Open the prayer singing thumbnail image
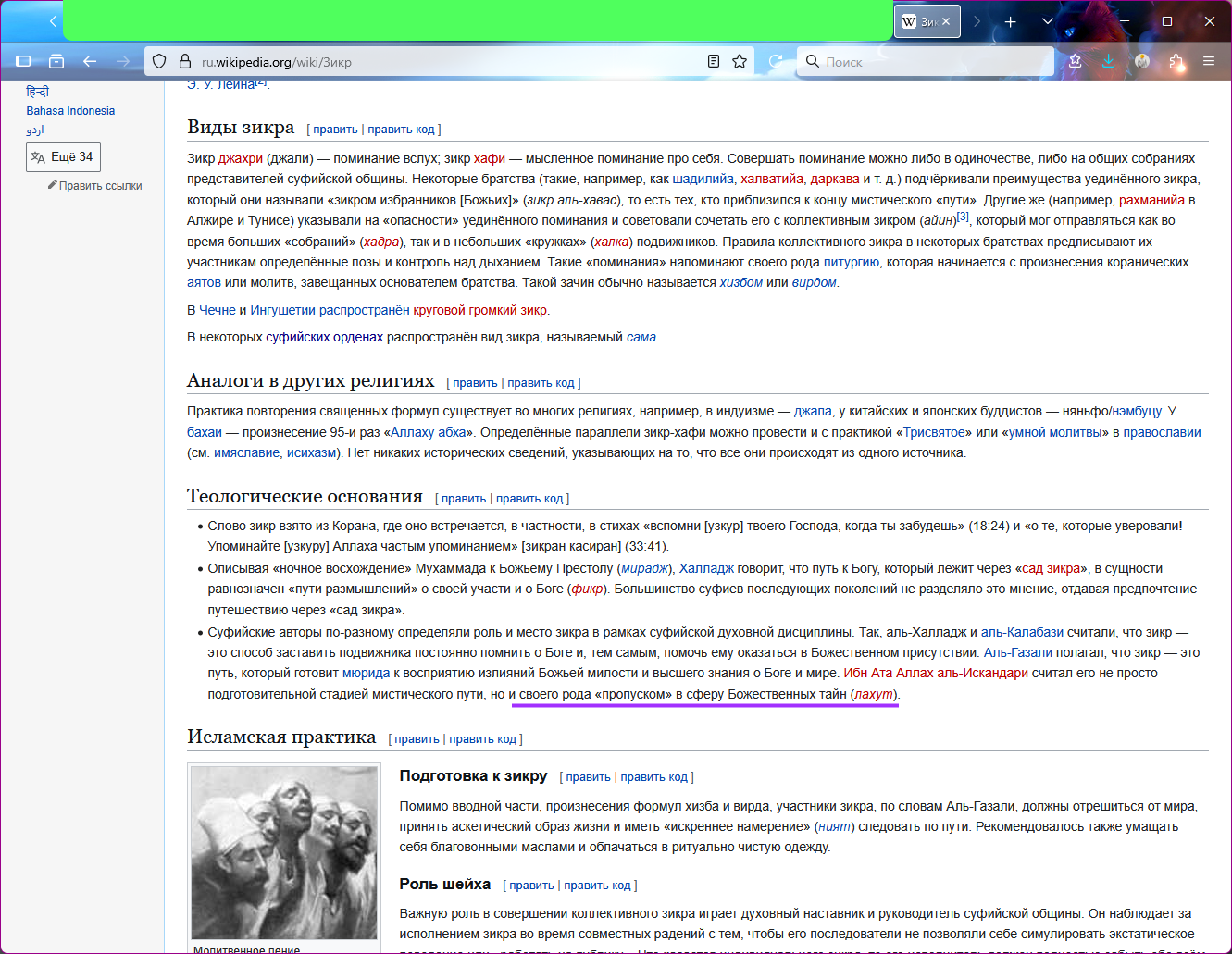 click(284, 852)
